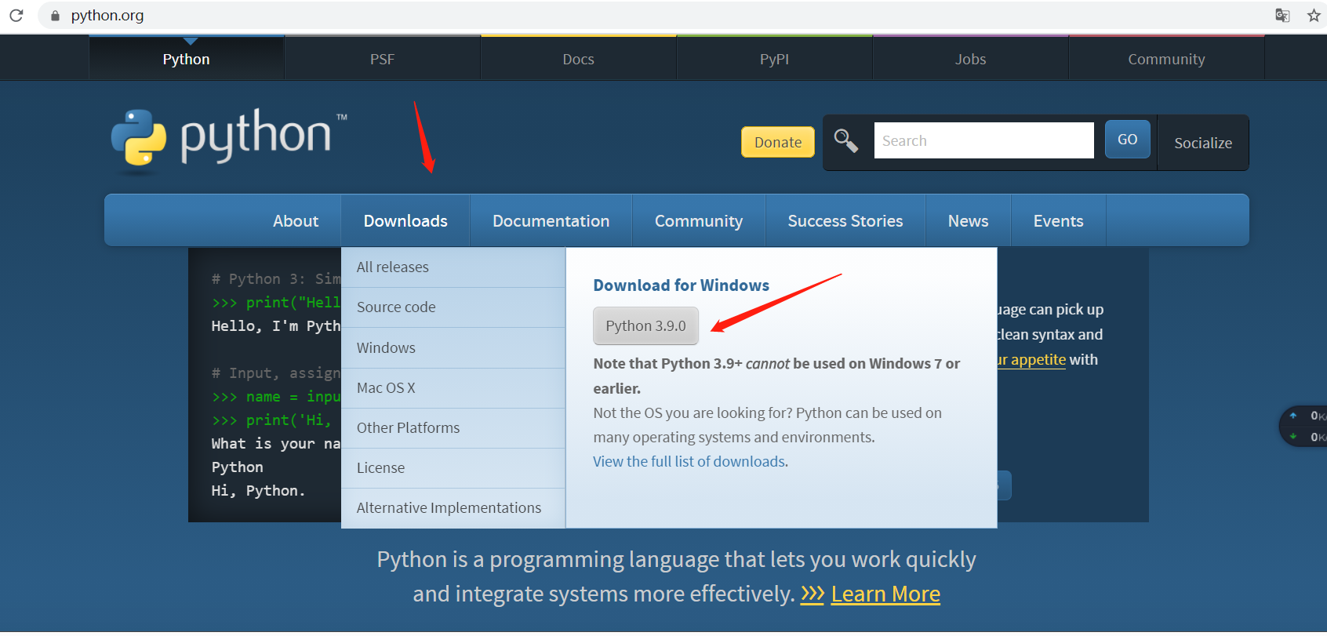Image resolution: width=1327 pixels, height=636 pixels.
Task: Choose All releases from Downloads menu
Action: click(453, 267)
